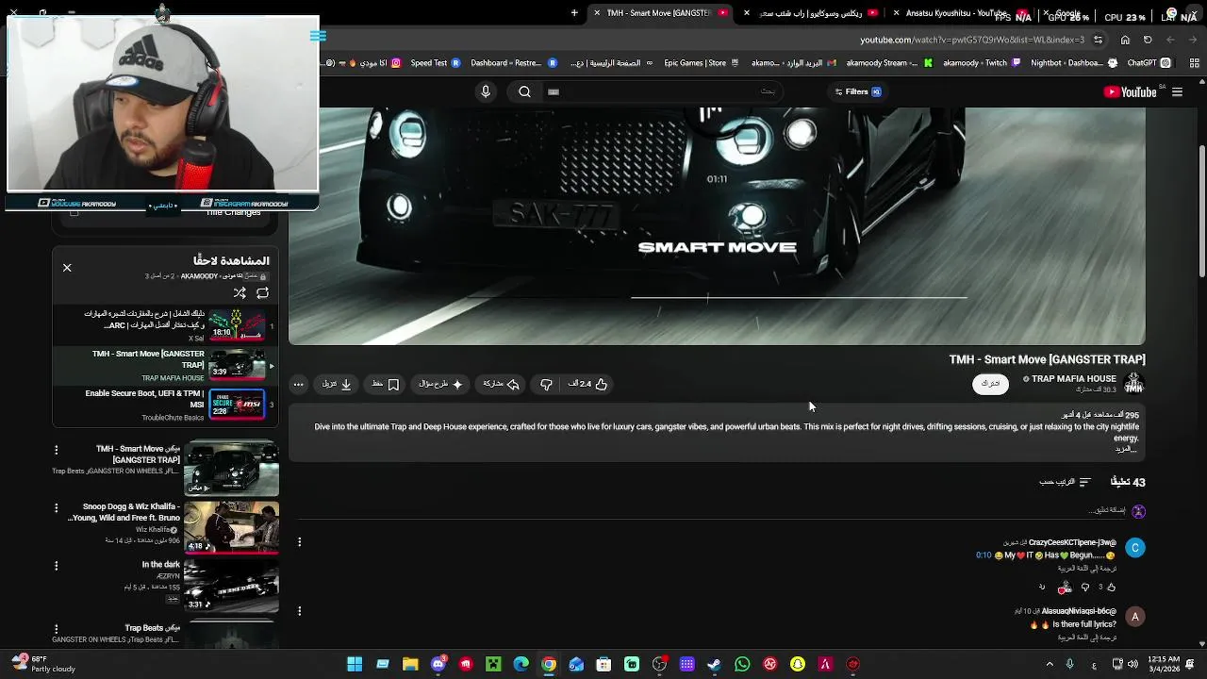
Task: Select Enable Secure Boot, UEFI & TPM playlist item
Action: (165, 405)
